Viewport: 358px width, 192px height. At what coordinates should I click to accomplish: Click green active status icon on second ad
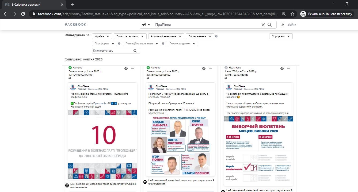coord(148,68)
